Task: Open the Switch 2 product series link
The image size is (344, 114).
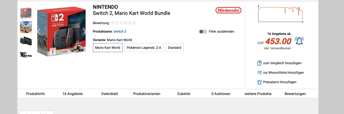Action: tap(120, 32)
